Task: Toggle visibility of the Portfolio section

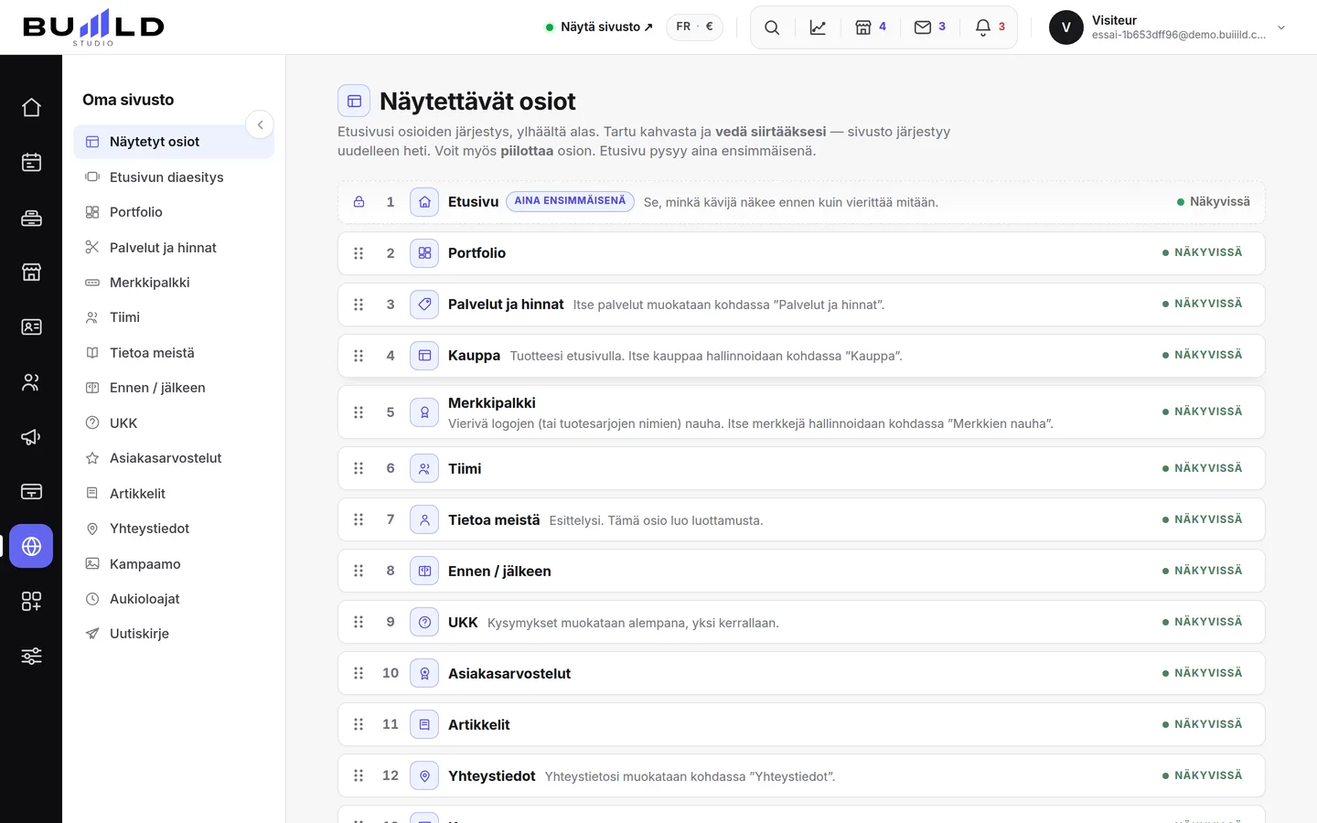Action: (x=1202, y=252)
